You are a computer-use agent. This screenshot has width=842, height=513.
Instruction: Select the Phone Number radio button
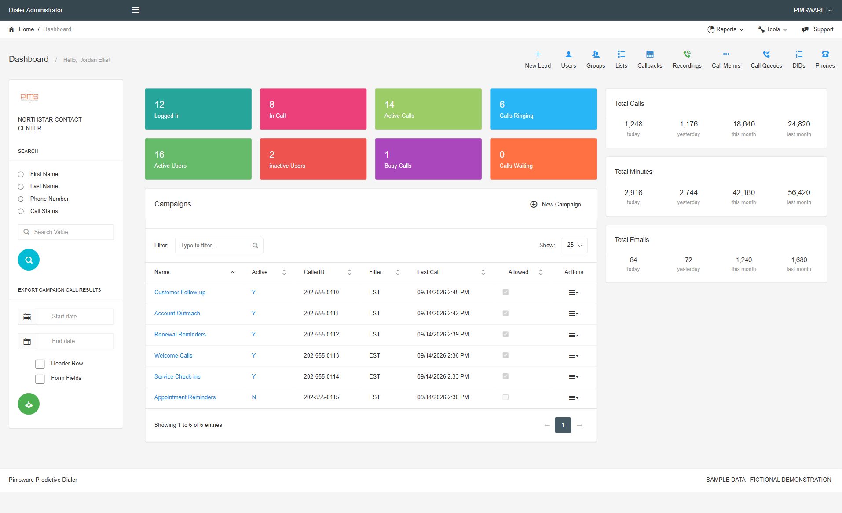(21, 199)
